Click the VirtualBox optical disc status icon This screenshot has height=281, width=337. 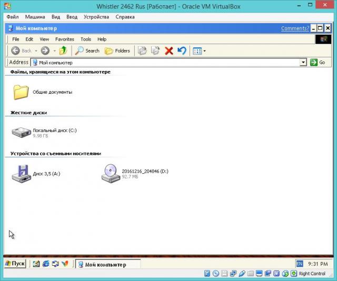click(216, 274)
